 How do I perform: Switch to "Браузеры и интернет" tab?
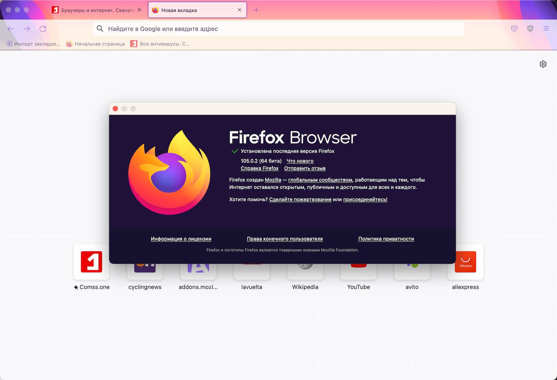coord(97,10)
